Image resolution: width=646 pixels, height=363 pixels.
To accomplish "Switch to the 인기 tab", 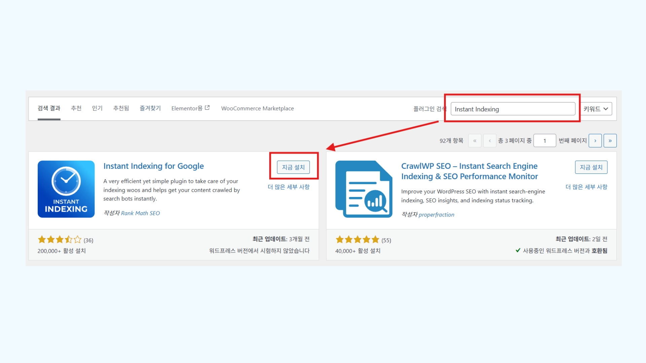I will pos(97,108).
